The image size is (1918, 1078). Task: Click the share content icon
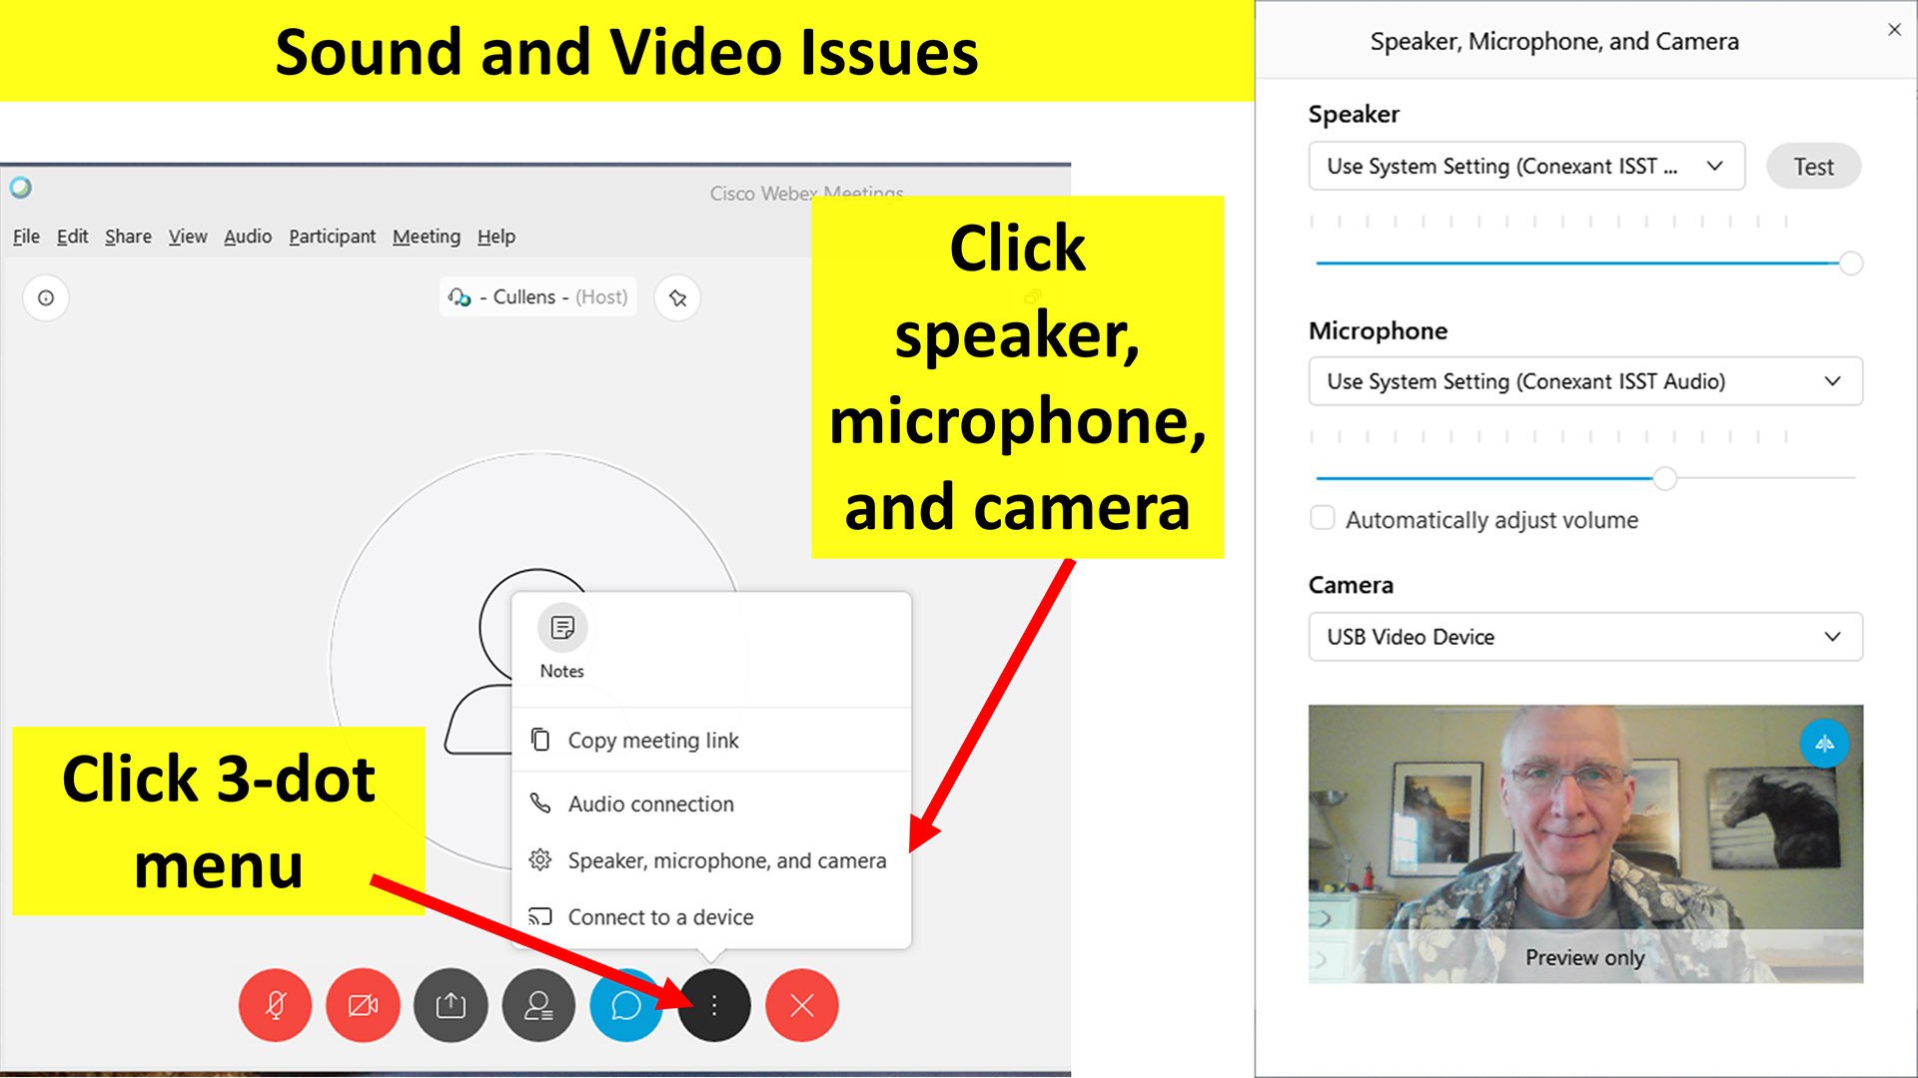point(451,1005)
